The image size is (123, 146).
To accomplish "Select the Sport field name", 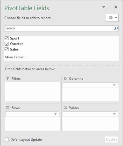I will coord(15,38).
